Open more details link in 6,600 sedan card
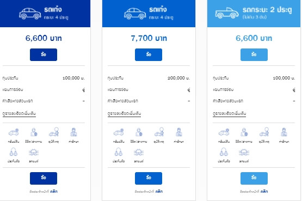 pos(19,114)
